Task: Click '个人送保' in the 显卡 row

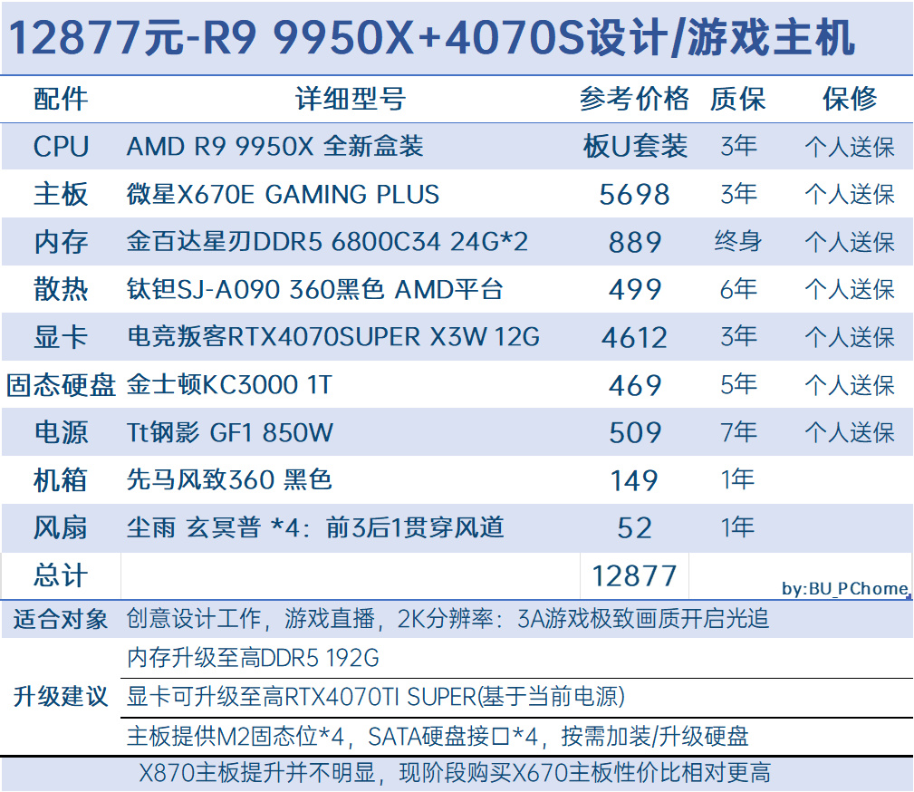Action: click(850, 338)
